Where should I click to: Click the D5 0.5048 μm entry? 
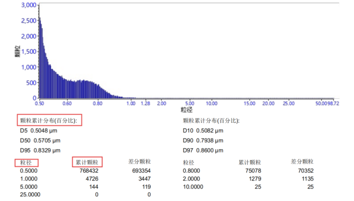(x=38, y=130)
